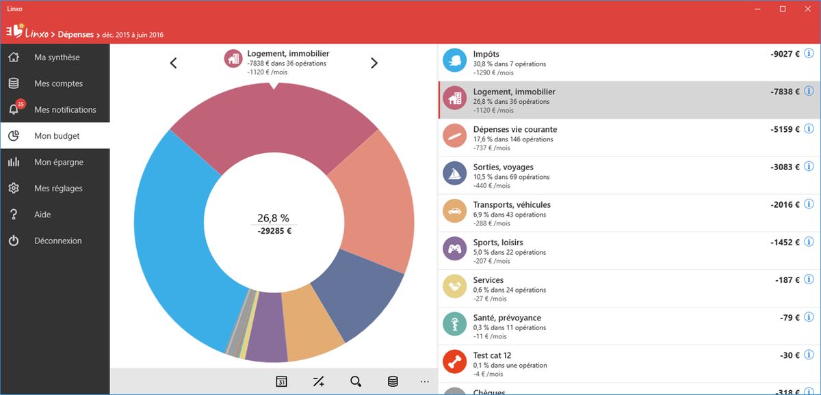Click the info icon next to Services

[x=809, y=280]
